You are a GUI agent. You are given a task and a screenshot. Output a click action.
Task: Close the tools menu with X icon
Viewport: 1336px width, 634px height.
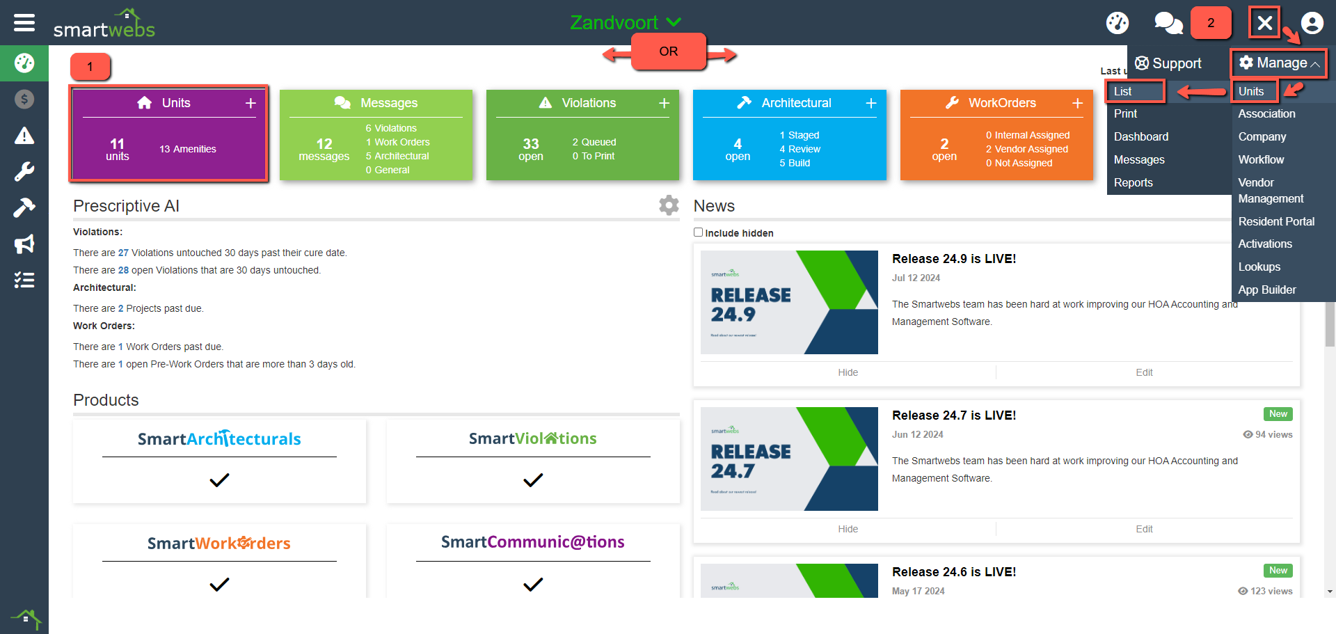(1265, 23)
